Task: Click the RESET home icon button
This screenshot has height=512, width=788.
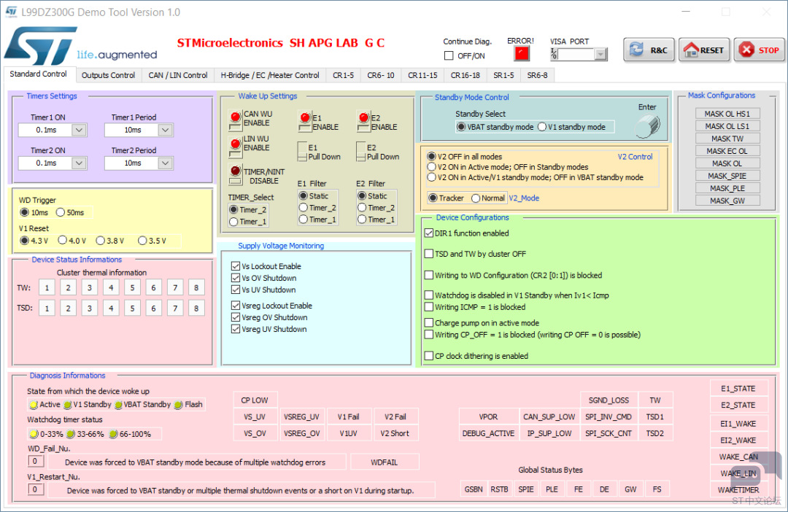Action: [704, 50]
